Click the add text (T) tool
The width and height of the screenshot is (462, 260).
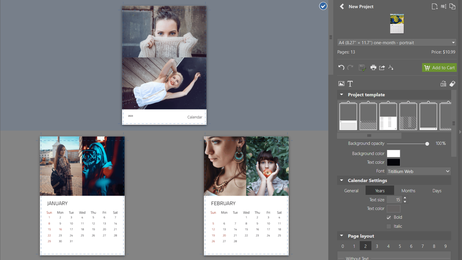click(350, 84)
